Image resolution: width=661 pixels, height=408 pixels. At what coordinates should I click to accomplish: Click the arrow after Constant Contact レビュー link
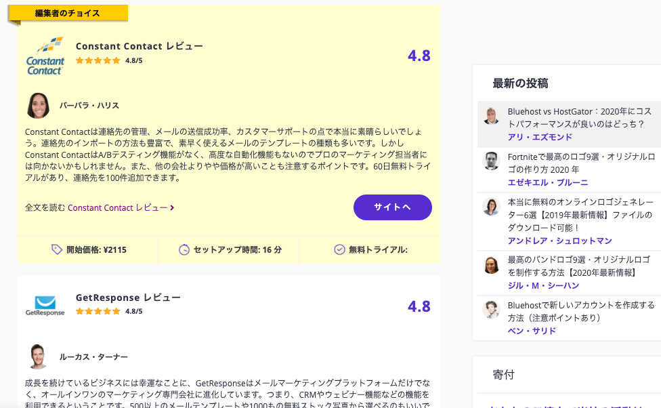point(172,207)
